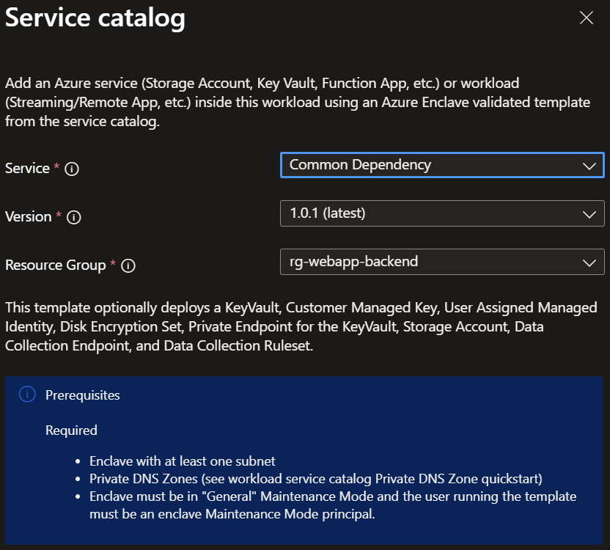Click the Version field info icon
Screen dimensions: 610x550
coord(74,217)
